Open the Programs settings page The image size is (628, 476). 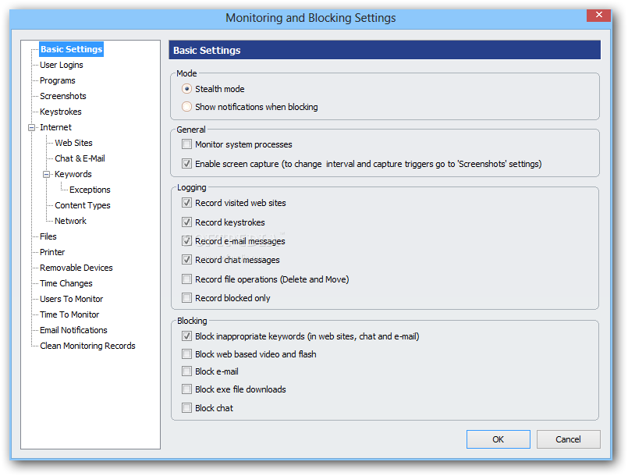[x=57, y=80]
